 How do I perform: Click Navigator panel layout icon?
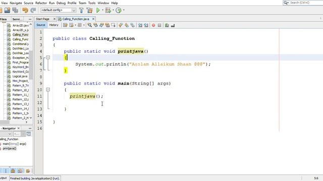(x=29, y=134)
